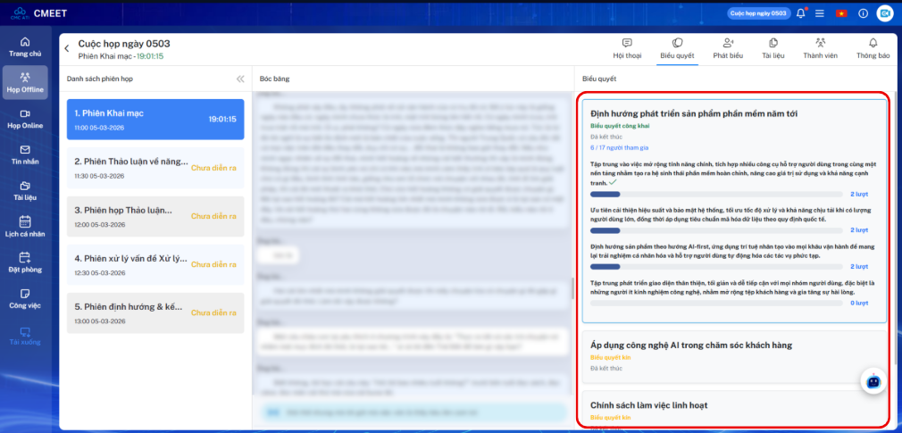
Task: Open the hamburger menu icon
Action: [820, 13]
